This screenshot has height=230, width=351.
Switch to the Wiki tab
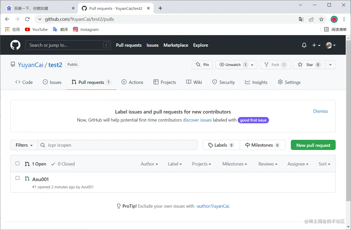click(194, 82)
